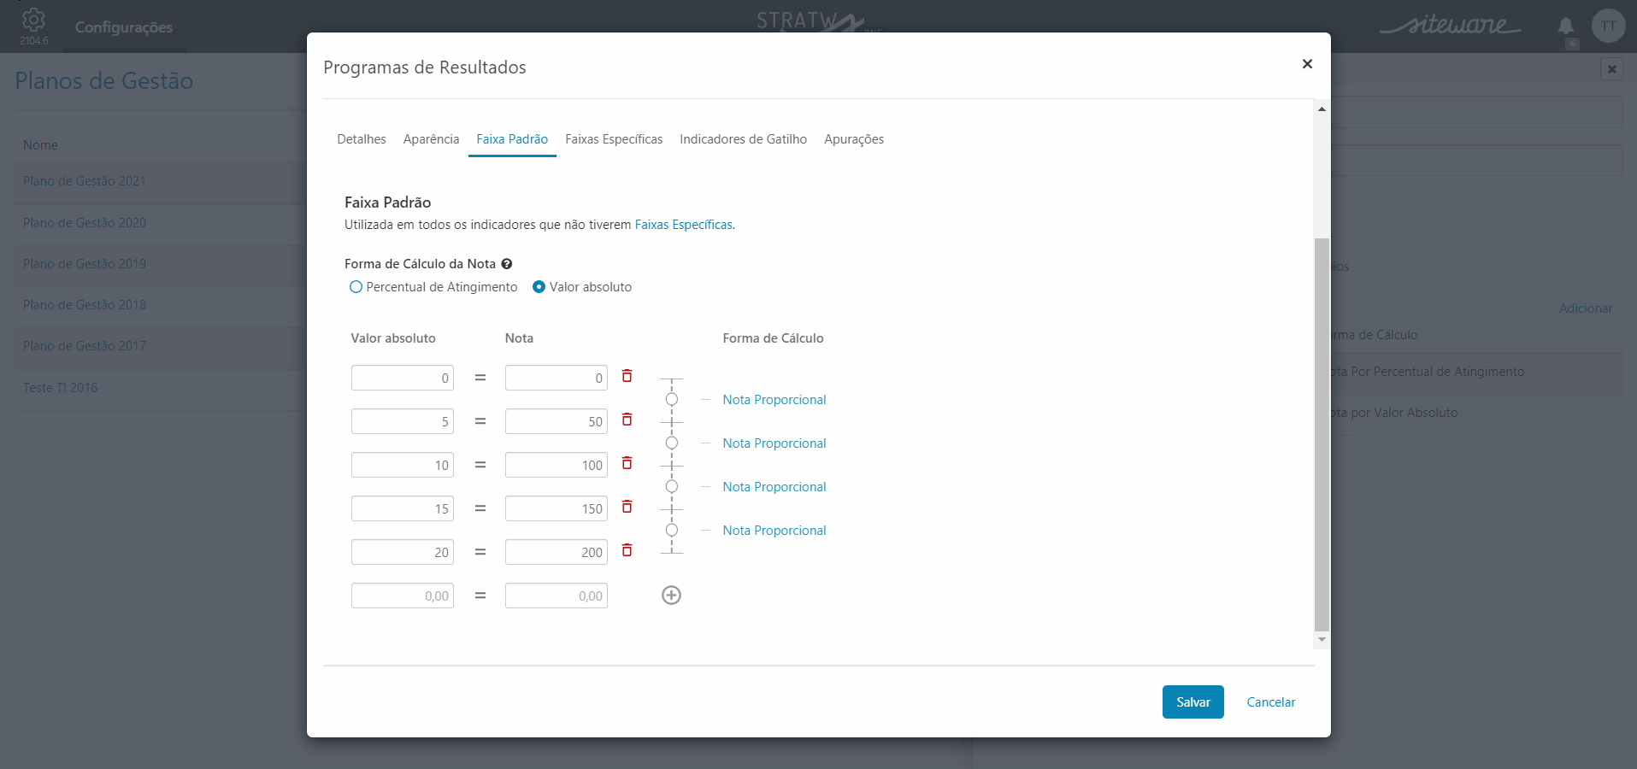Open Teste TI 2016 in background list
Screen dimensions: 1637x769
coord(60,388)
